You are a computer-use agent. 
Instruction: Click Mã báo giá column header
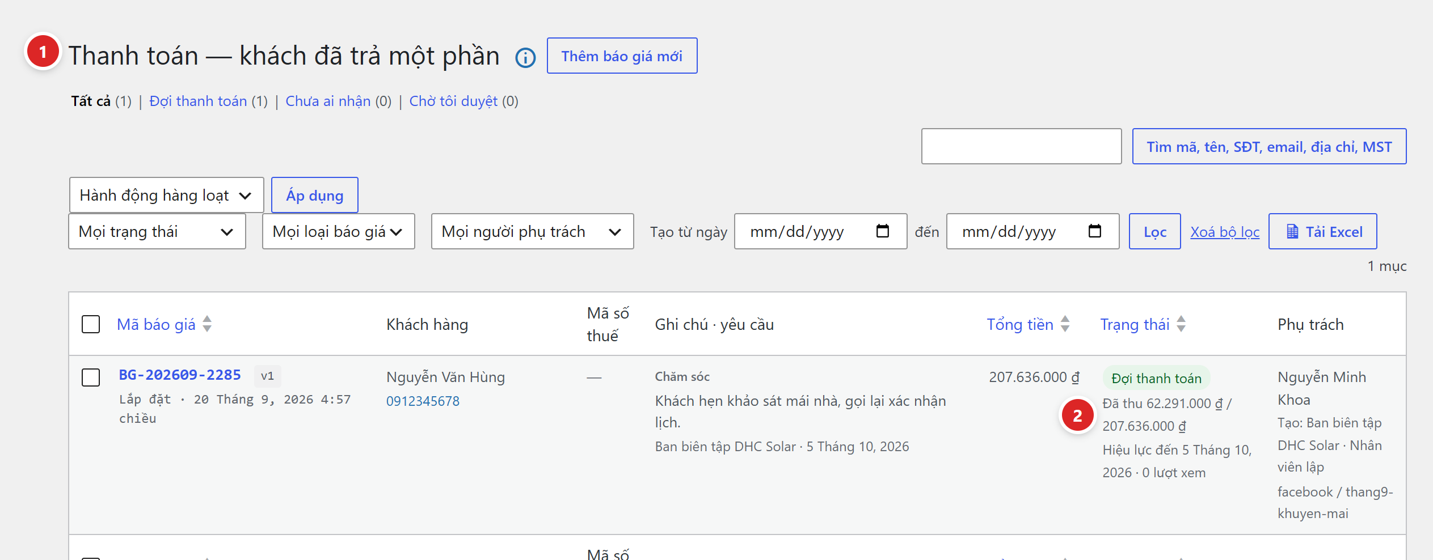156,324
